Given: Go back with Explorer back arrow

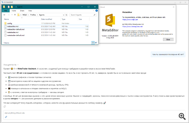Looking at the screenshot, I should coord(5,15).
